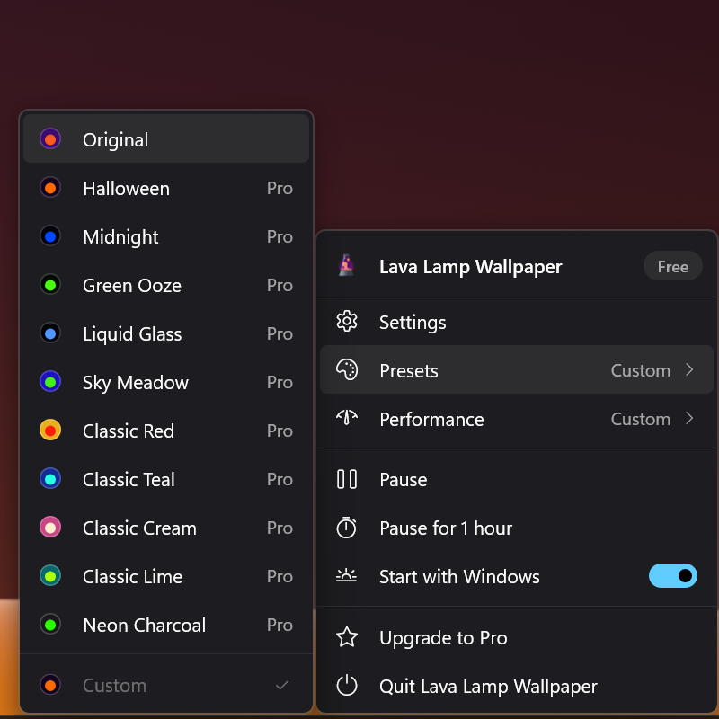Click the Green Ooze color swatch
719x719 pixels.
[x=50, y=284]
